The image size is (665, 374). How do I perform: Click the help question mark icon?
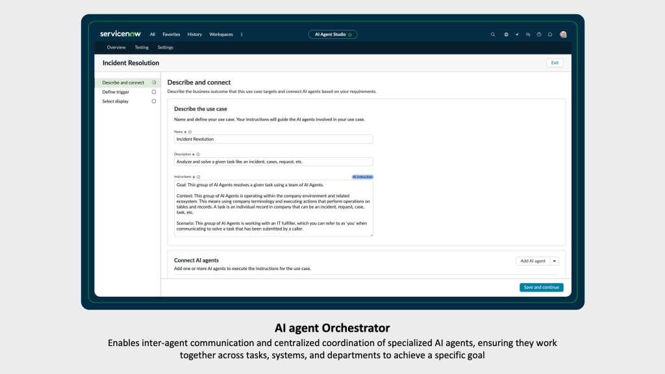[x=539, y=34]
